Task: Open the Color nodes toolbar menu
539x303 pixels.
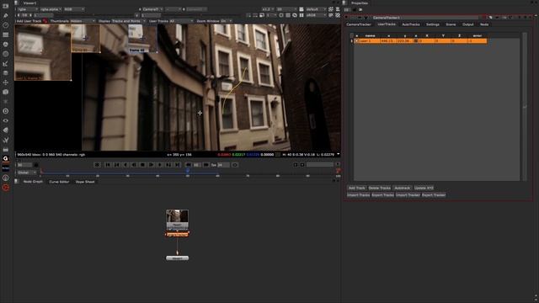Action: [x=6, y=45]
